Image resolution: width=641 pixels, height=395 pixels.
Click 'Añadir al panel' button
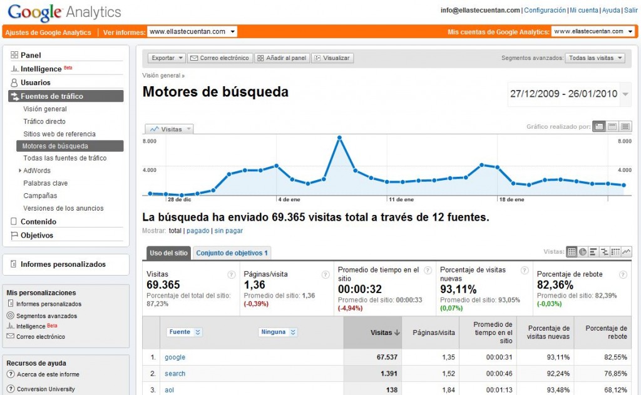tap(282, 58)
